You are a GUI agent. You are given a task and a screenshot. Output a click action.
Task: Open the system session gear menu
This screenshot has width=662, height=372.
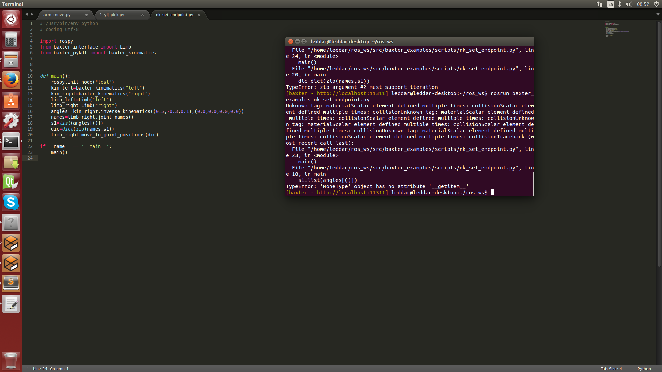click(656, 4)
